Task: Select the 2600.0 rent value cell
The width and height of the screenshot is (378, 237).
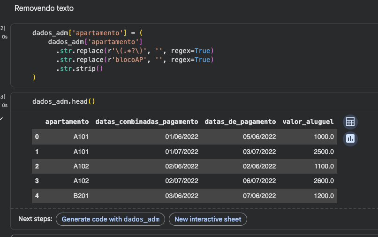Action: (324, 180)
